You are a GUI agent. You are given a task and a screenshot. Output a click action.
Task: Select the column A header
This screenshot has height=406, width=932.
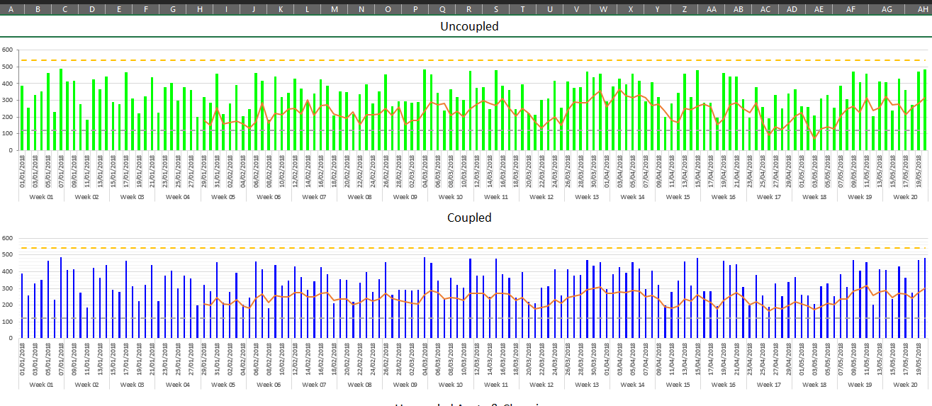(x=11, y=9)
